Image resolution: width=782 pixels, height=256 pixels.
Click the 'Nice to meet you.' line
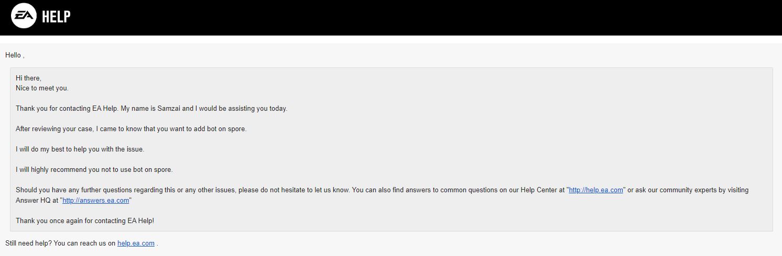click(x=42, y=88)
